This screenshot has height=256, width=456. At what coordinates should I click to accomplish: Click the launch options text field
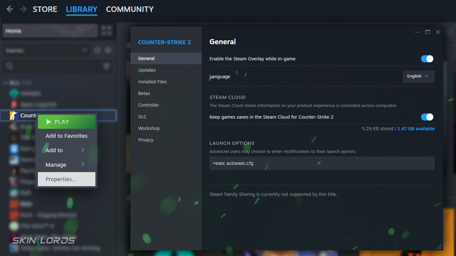[x=322, y=164]
